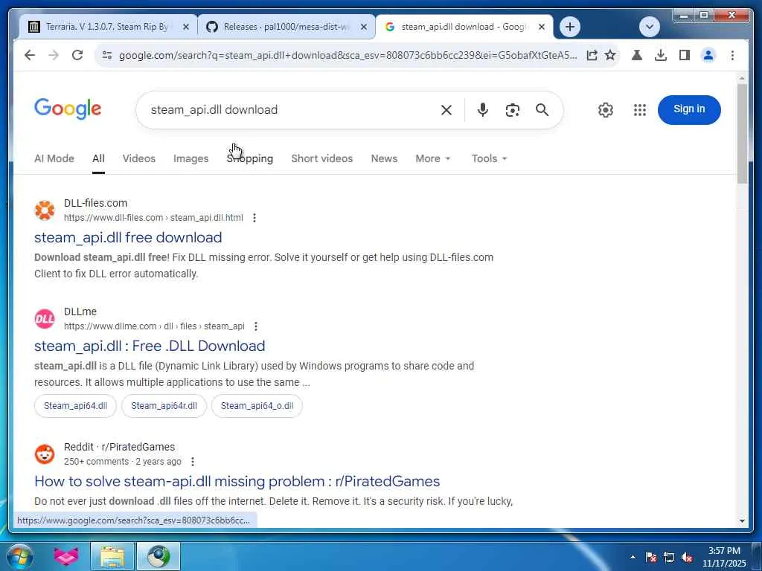Select the All results tab
Image resolution: width=762 pixels, height=571 pixels.
(99, 159)
